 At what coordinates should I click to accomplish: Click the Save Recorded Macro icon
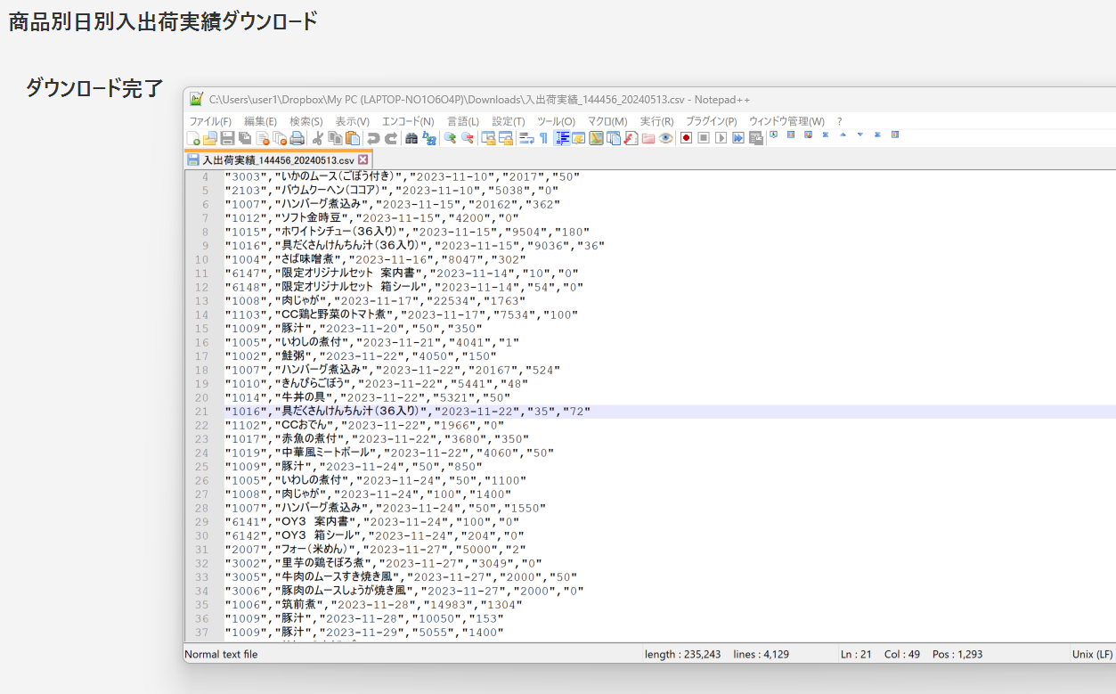756,138
